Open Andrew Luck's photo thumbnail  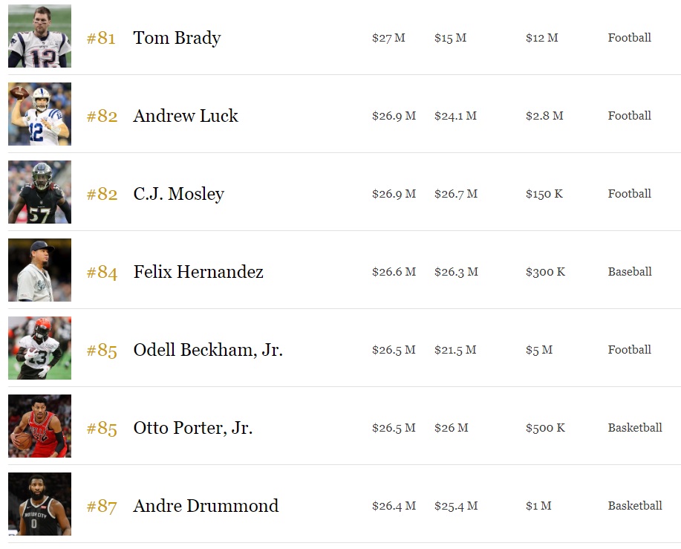point(39,114)
